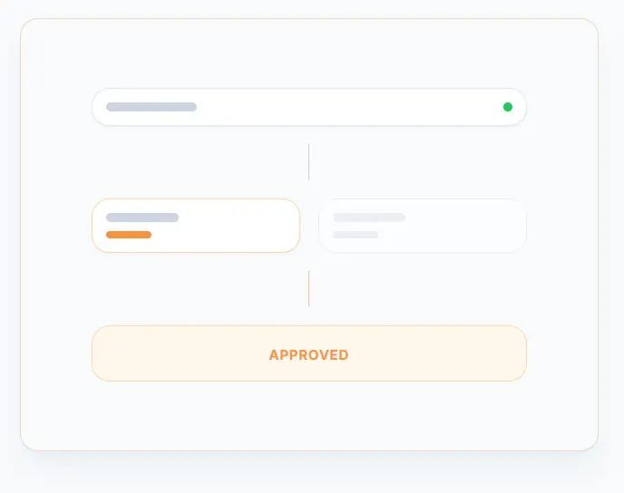This screenshot has height=493, width=624.
Task: Click the orange bar in left card
Action: point(129,235)
